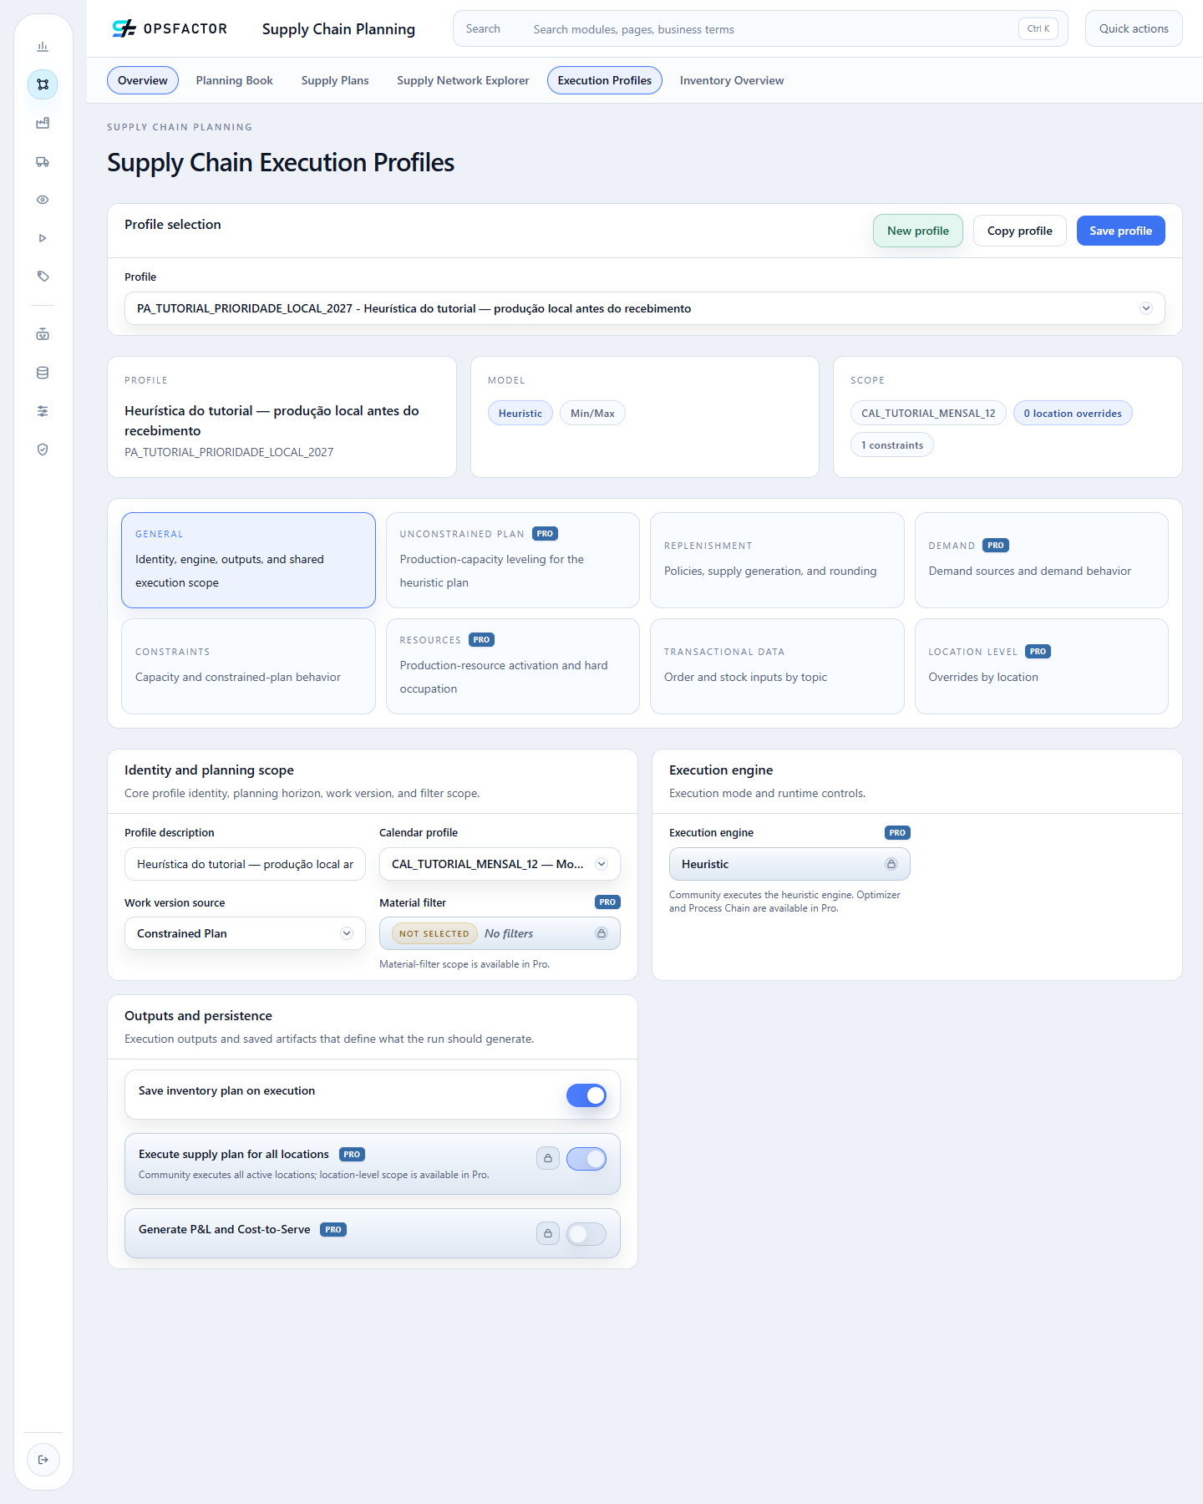
Task: Toggle Generate P&L and Cost-to-Serve switch
Action: [x=586, y=1234]
